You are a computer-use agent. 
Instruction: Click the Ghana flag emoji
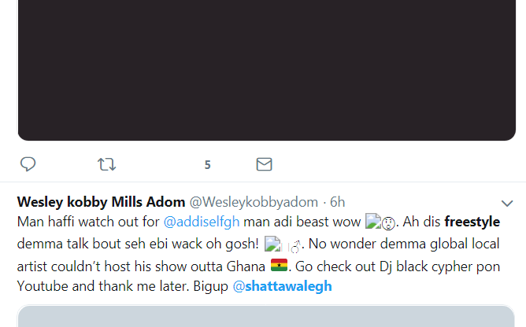pyautogui.click(x=279, y=265)
